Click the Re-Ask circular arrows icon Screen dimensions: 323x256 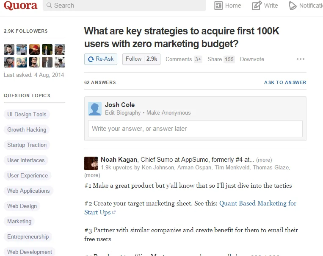91,59
